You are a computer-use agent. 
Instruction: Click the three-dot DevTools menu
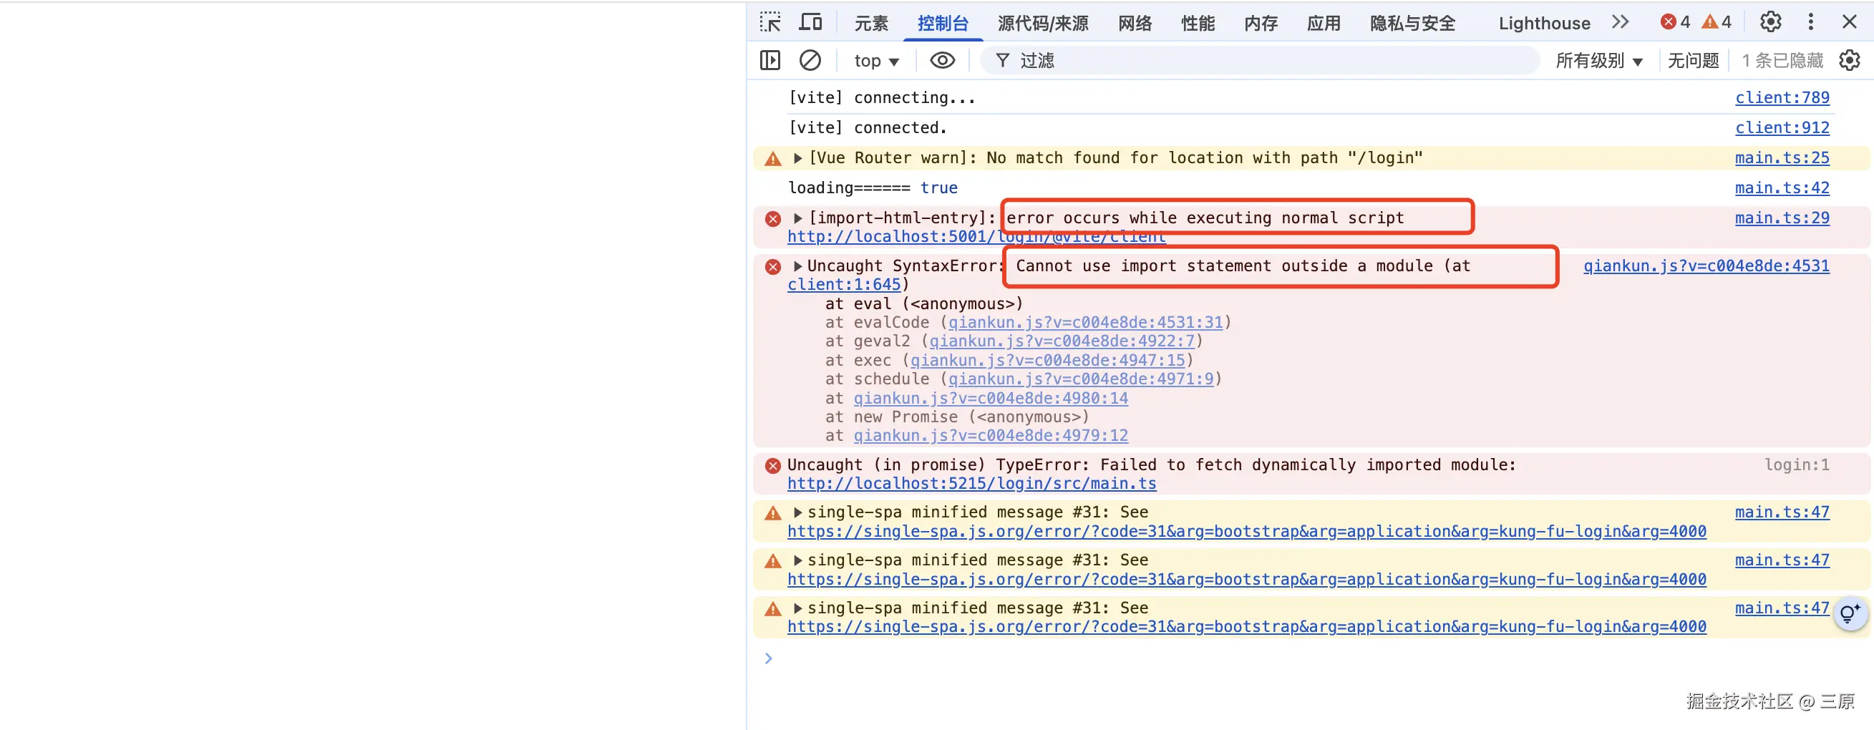point(1811,22)
